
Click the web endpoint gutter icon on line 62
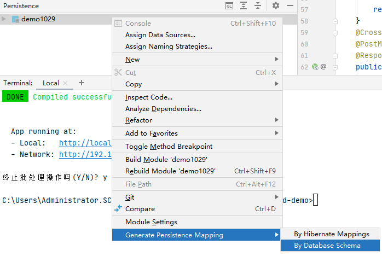coord(315,67)
